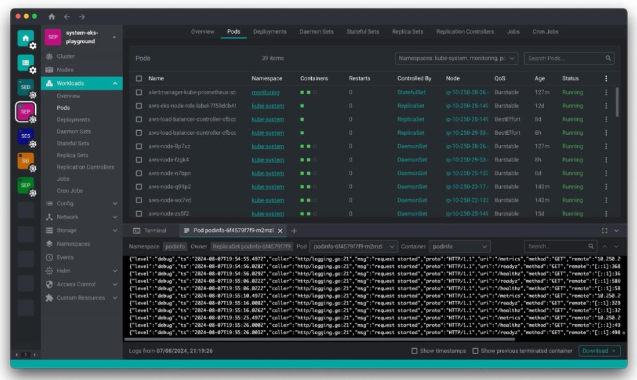Click the plus icon to add dock tab

click(x=295, y=231)
